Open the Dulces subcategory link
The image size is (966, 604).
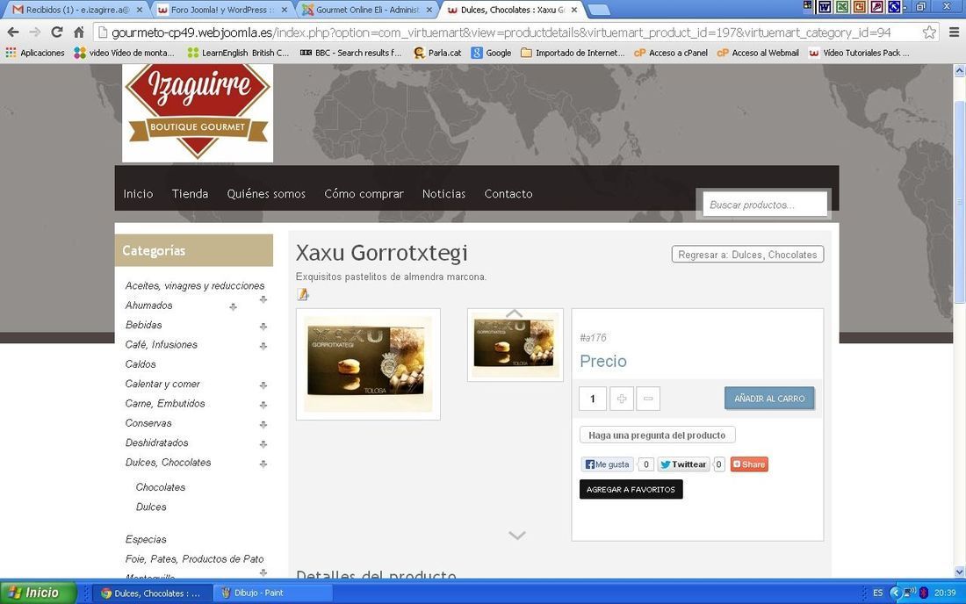tap(152, 507)
